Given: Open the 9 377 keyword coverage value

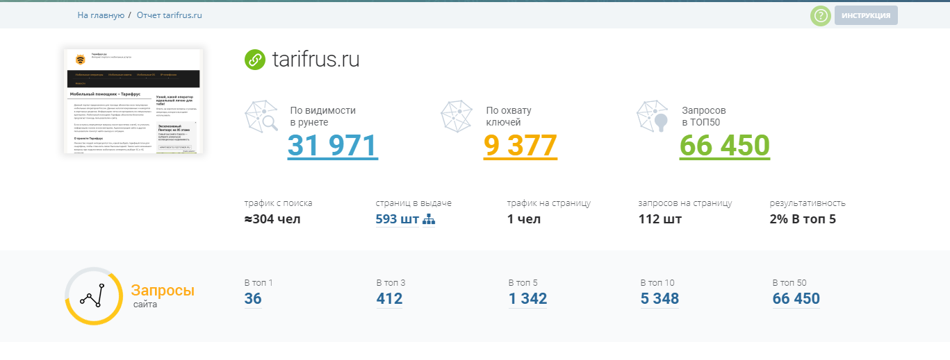Looking at the screenshot, I should (521, 146).
